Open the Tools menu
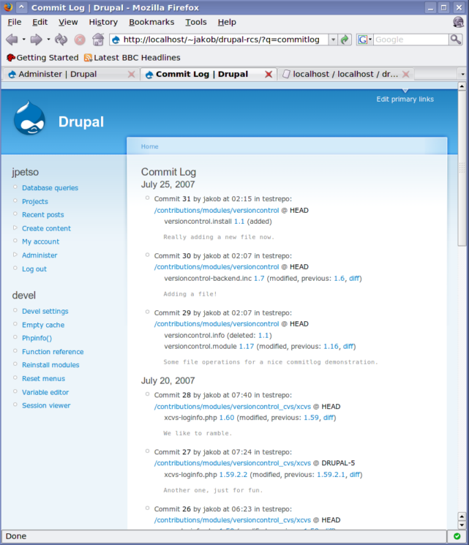Viewport: 469px width, 545px height. 196,22
